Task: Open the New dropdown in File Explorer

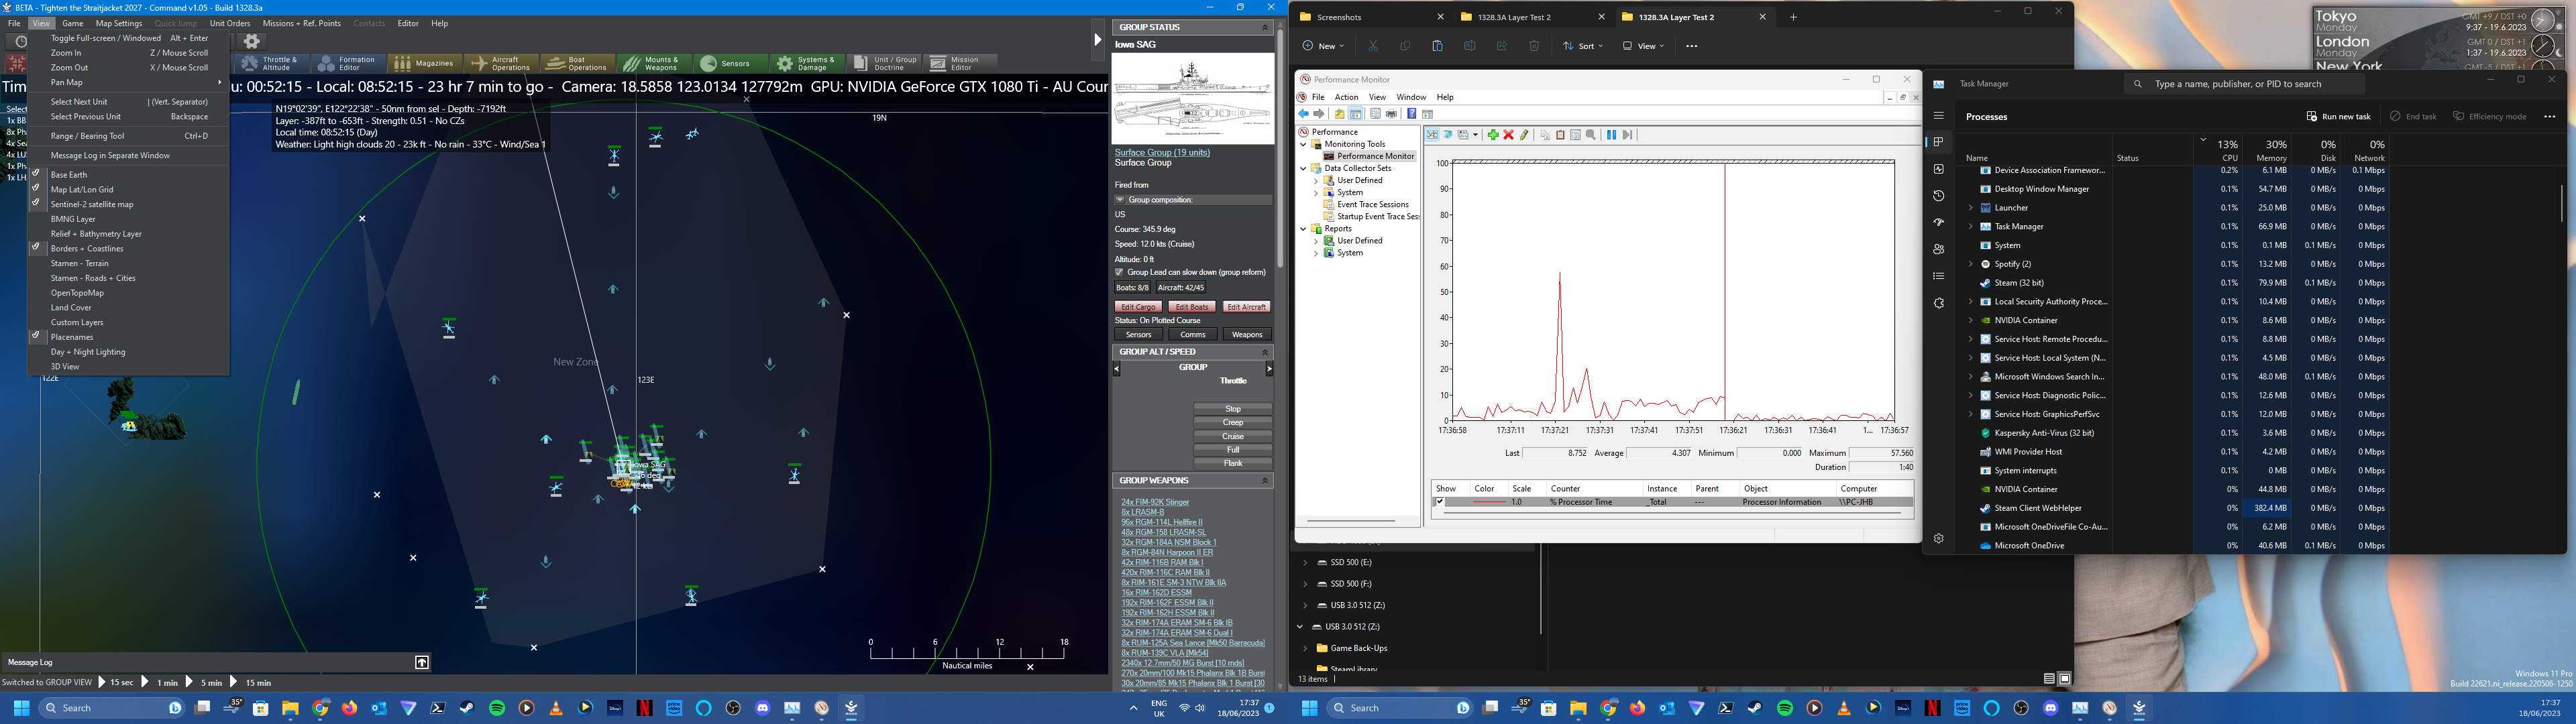Action: (x=1323, y=46)
